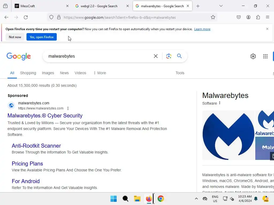Click the site security padlock icon
Screen dimensions: 274x205
[59, 17]
